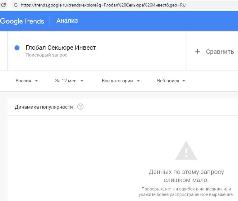Click the browser reload icon

click(4, 5)
